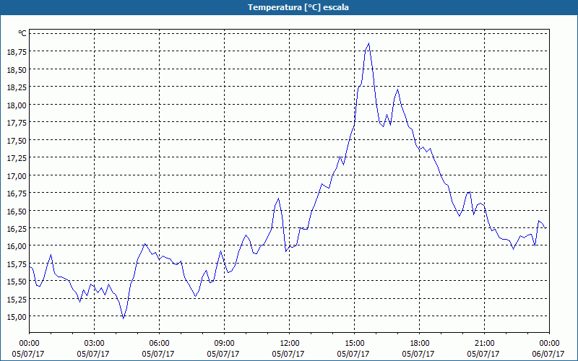Click the curve's lowest dip below 15,00
Image resolution: width=578 pixels, height=361 pixels.
click(x=123, y=318)
